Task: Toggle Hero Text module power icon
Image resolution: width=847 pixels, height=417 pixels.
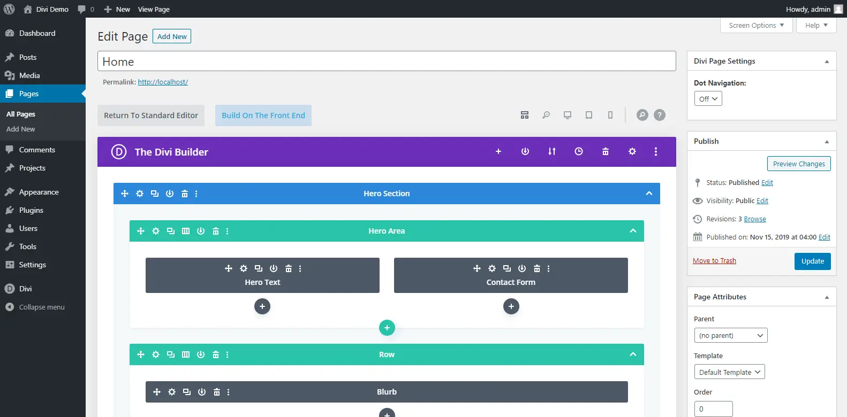Action: pyautogui.click(x=274, y=268)
